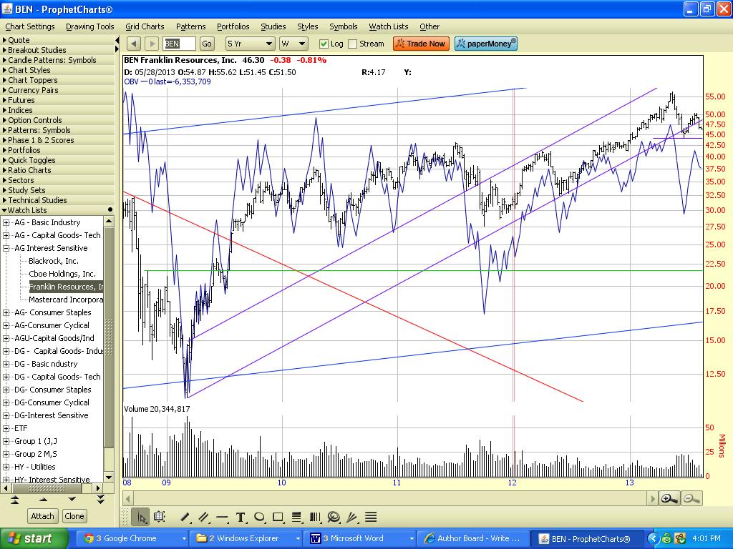Open the Windows start button
The width and height of the screenshot is (733, 549).
(33, 538)
